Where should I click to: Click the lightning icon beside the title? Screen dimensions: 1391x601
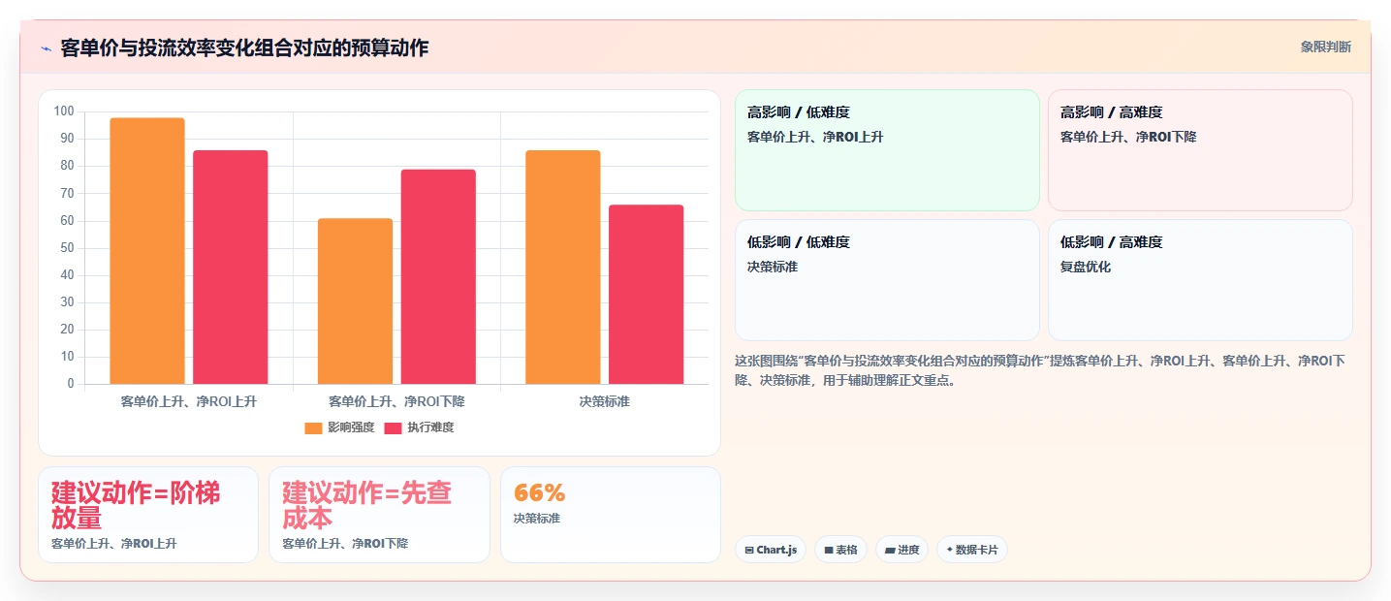tap(46, 47)
